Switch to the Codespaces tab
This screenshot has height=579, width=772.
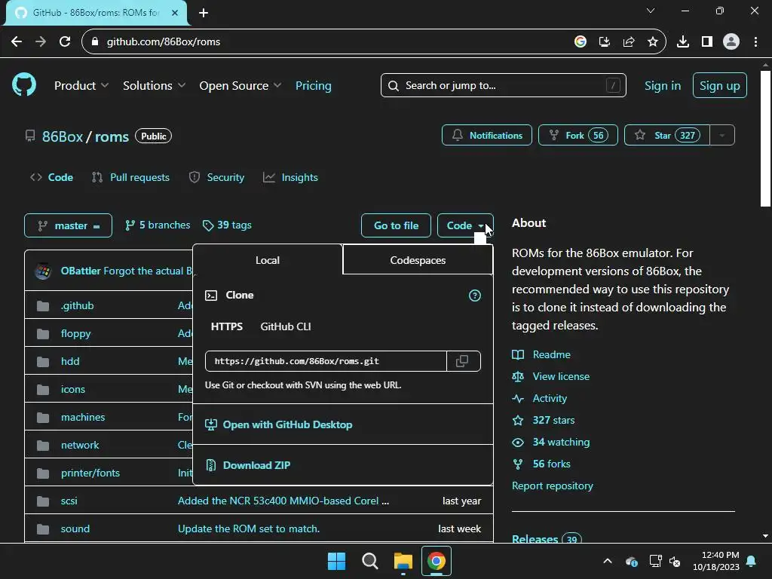(x=418, y=260)
